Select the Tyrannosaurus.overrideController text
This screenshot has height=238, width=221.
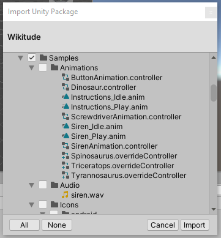(x=129, y=176)
